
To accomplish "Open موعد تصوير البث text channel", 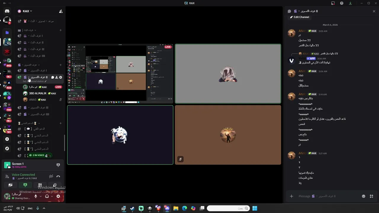I will pos(40,21).
